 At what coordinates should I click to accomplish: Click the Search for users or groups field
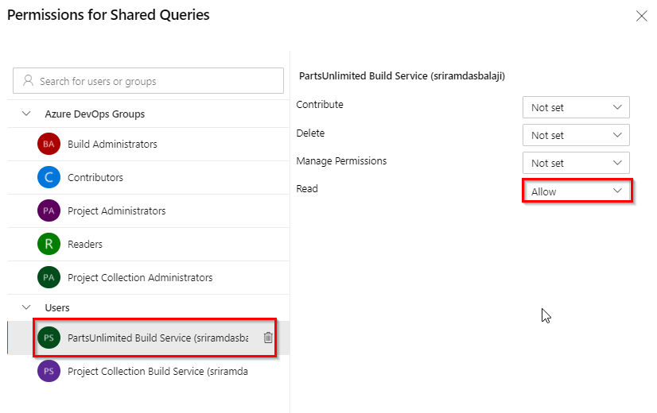tap(148, 81)
